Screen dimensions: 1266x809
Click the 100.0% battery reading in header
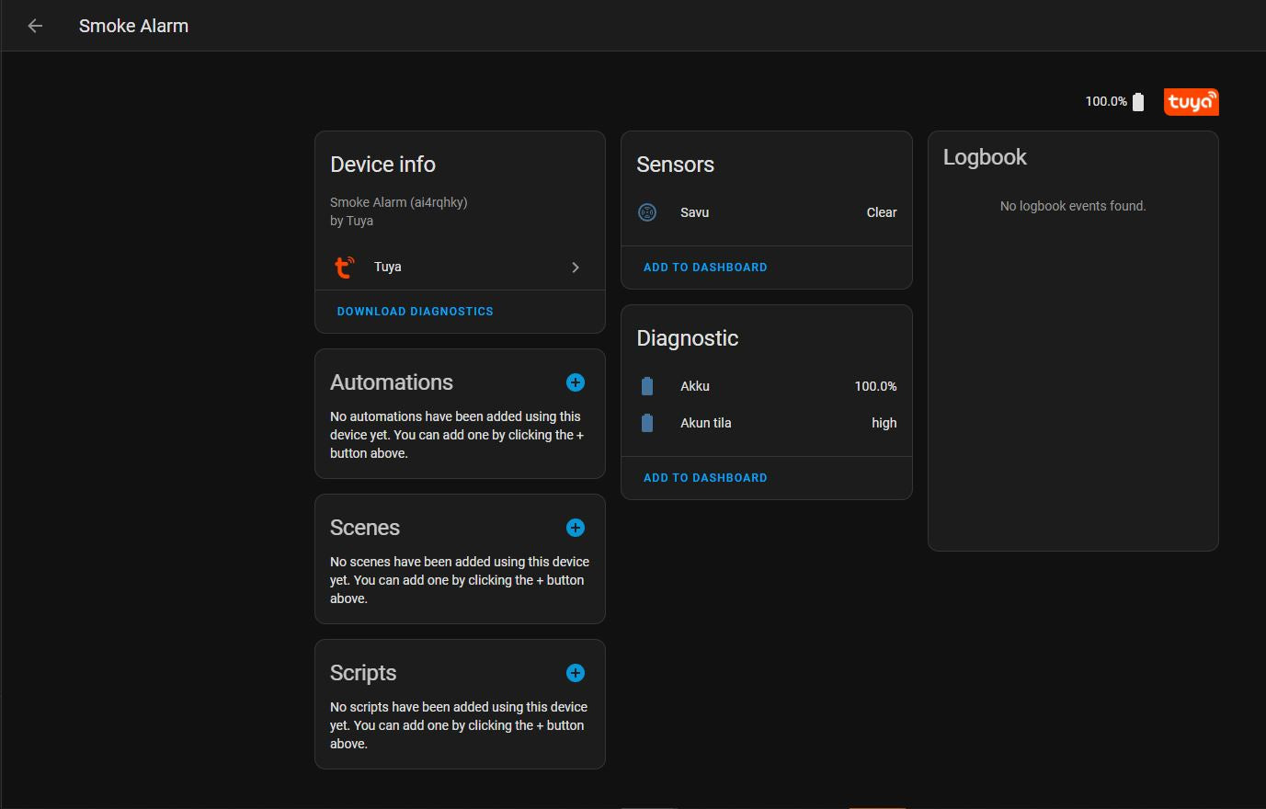(x=1106, y=101)
